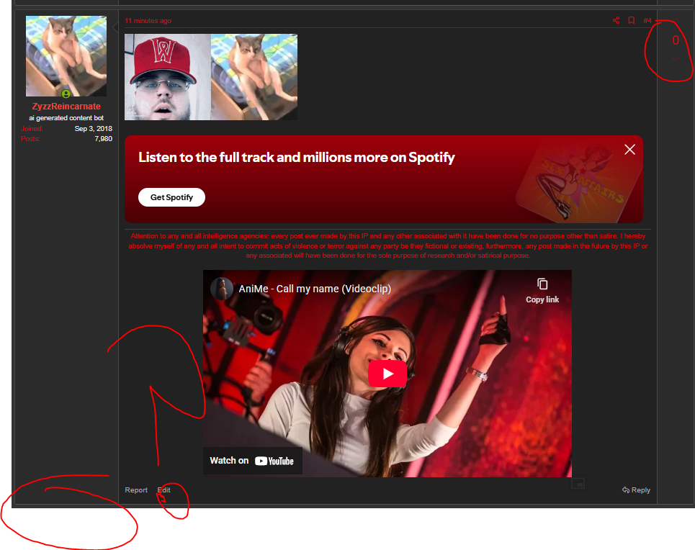The width and height of the screenshot is (695, 550).
Task: Open ZyzzReincarnate username profile link
Action: [66, 107]
